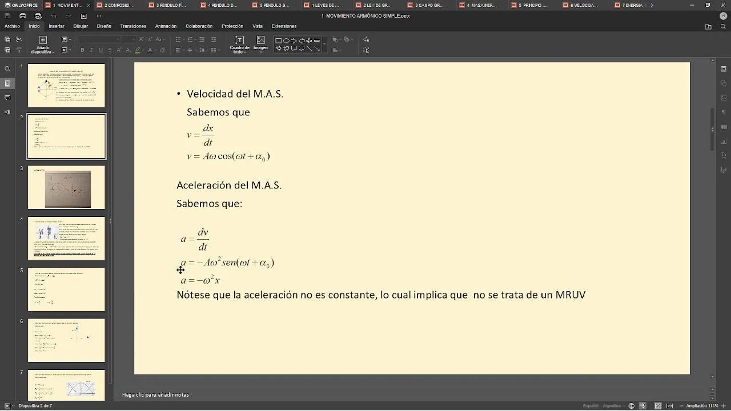
Task: Open the line spacing dropdown
Action: pos(203,50)
